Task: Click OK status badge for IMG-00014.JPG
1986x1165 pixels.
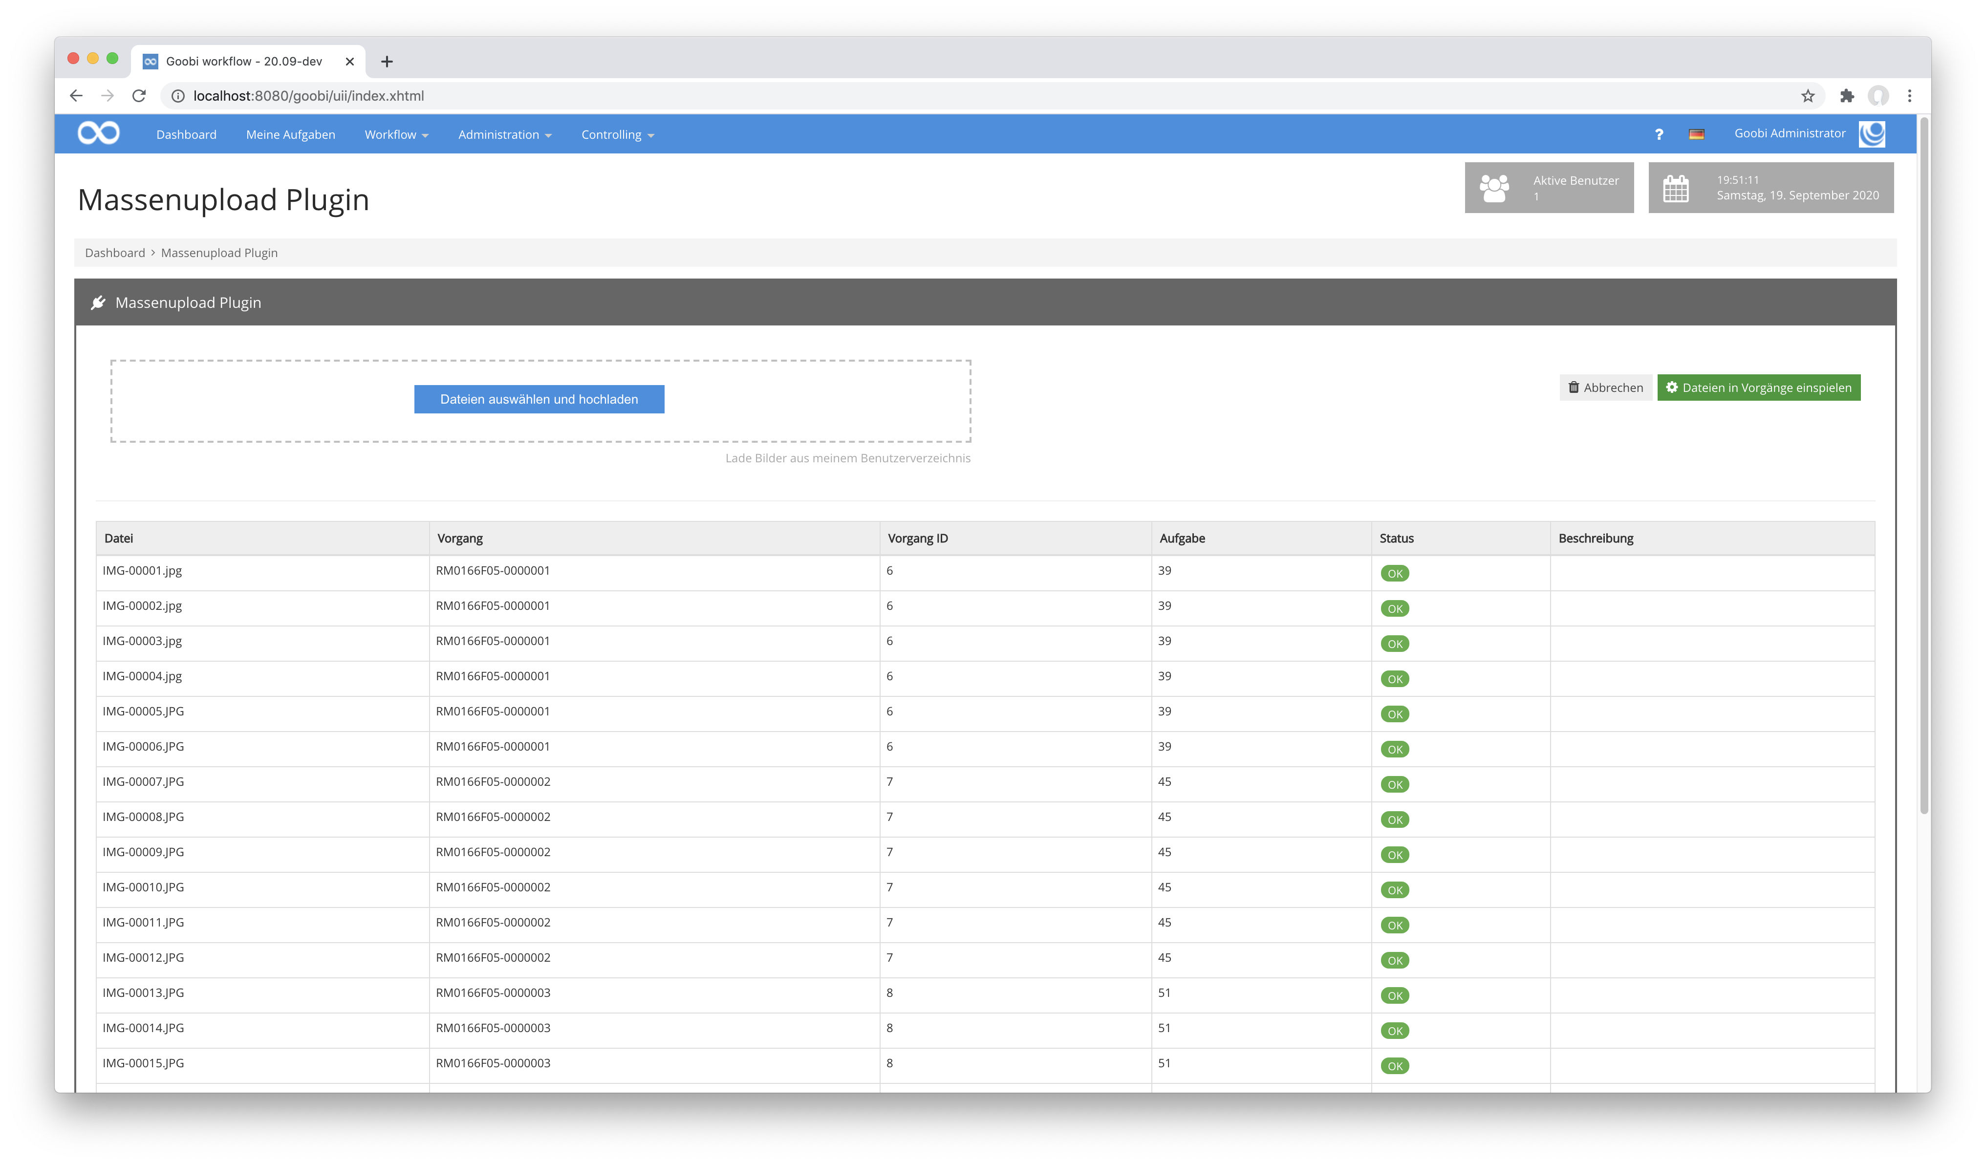Action: (x=1395, y=1031)
